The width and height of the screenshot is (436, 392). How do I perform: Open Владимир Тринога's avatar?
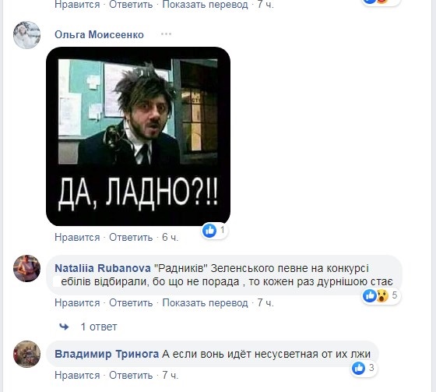point(27,354)
